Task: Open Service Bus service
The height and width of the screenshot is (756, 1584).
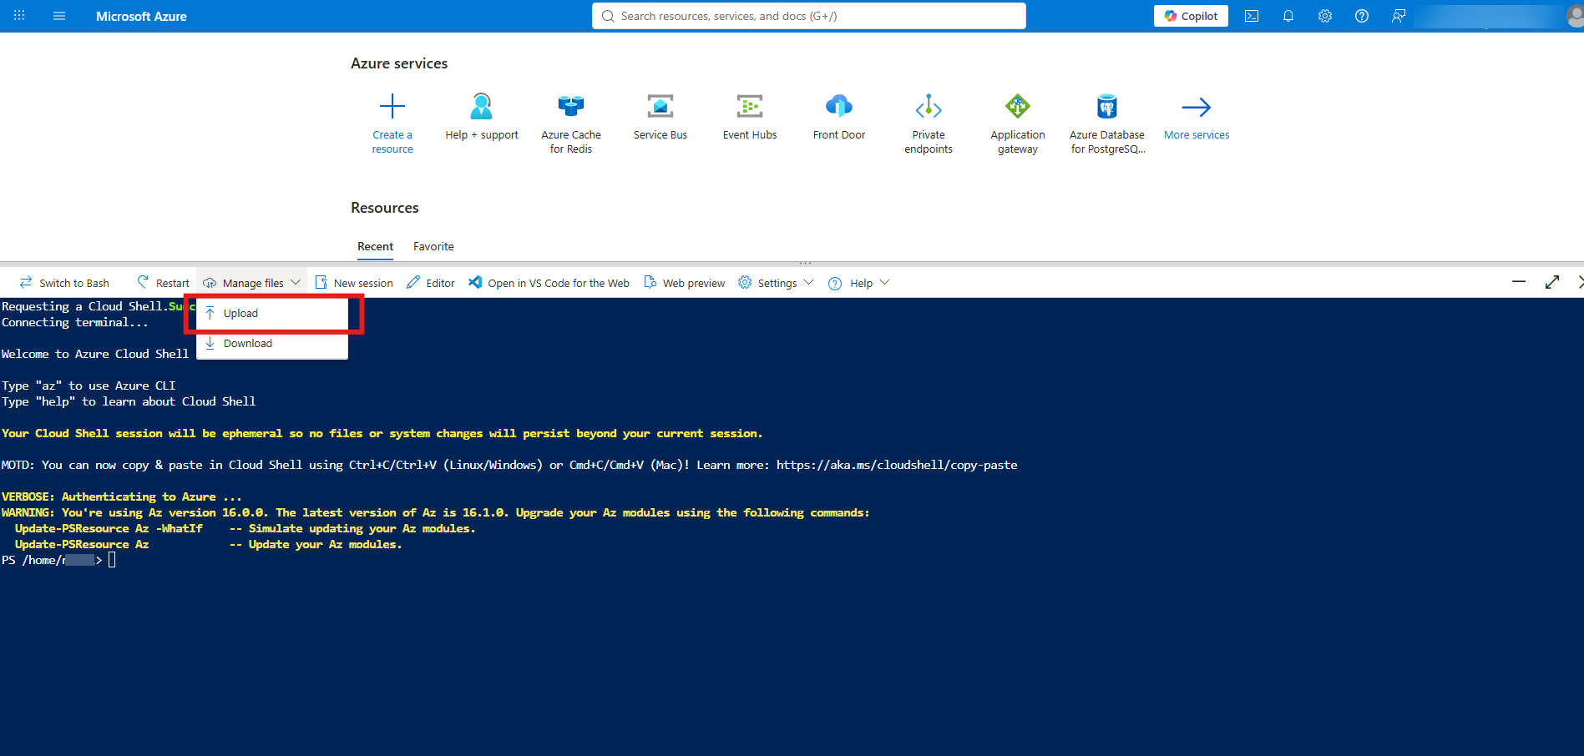Action: point(660,117)
